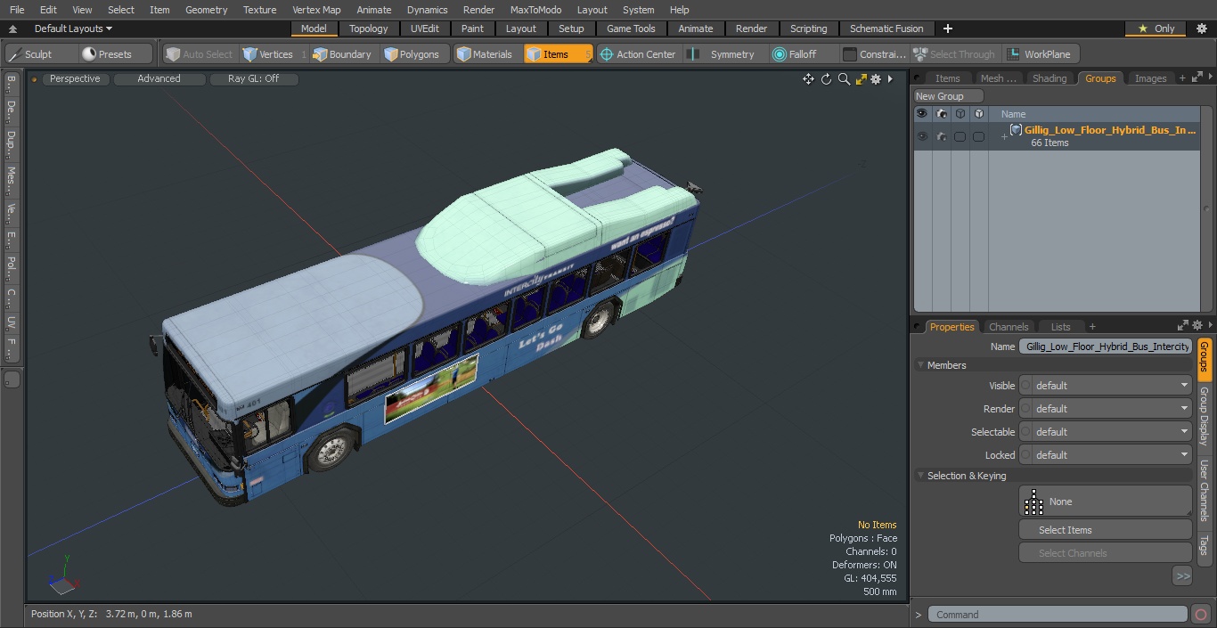Open viewport settings gear
Image resolution: width=1217 pixels, height=628 pixels.
876,79
